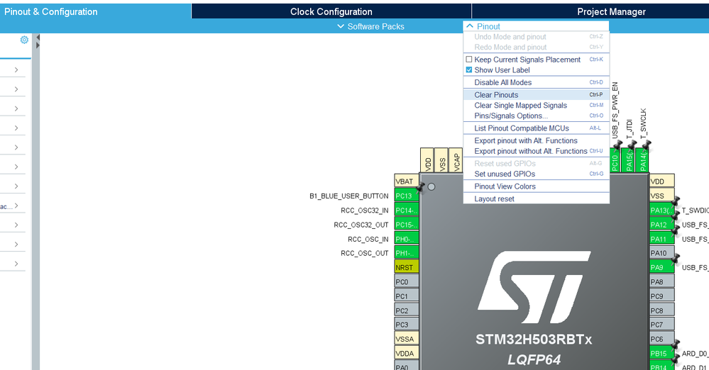Select the PC3 pin
Screen dimensions: 709x370
tap(407, 325)
